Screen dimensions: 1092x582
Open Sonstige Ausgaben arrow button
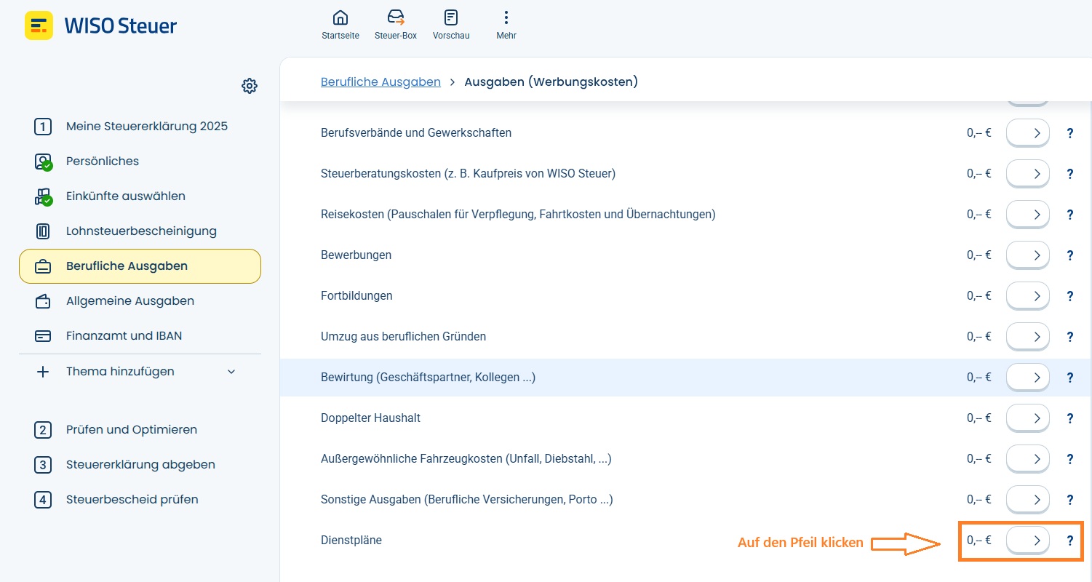(x=1028, y=500)
